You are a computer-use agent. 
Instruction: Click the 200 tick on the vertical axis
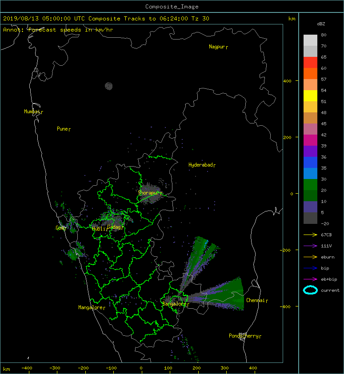288,137
